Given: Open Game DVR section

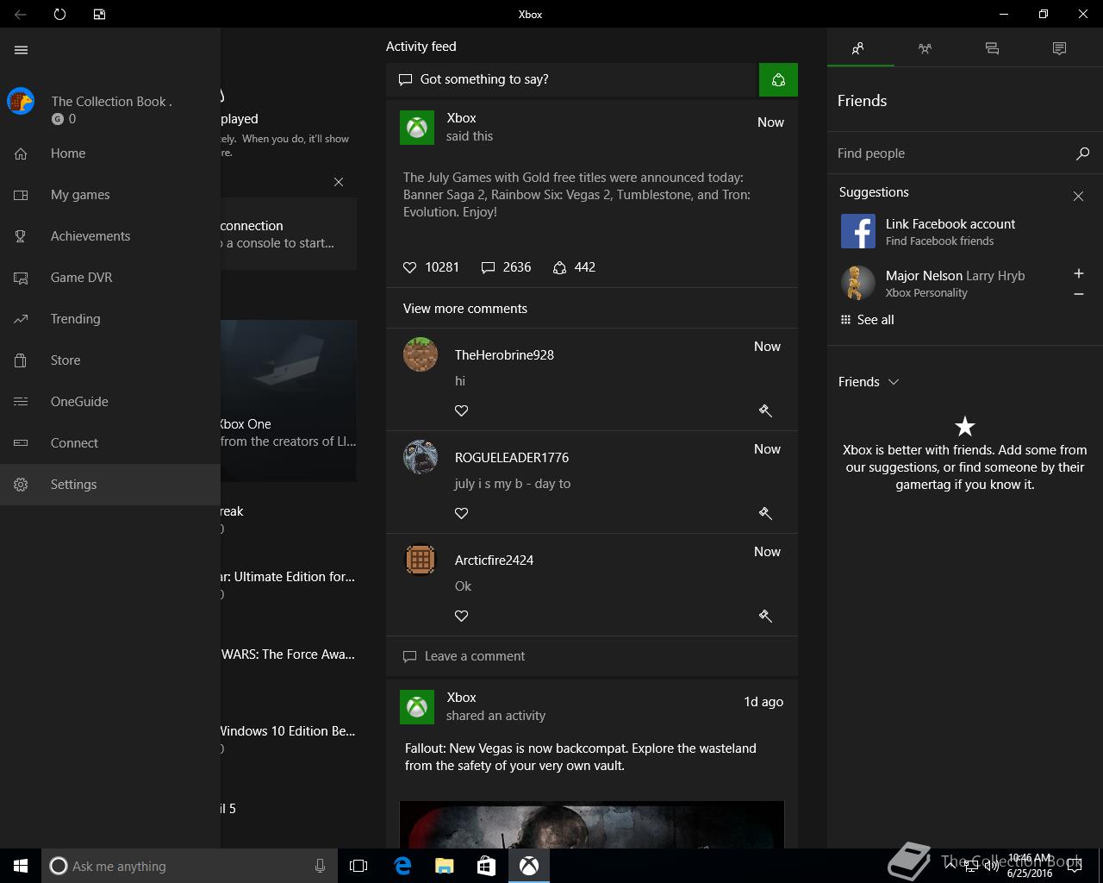Looking at the screenshot, I should click(x=110, y=278).
